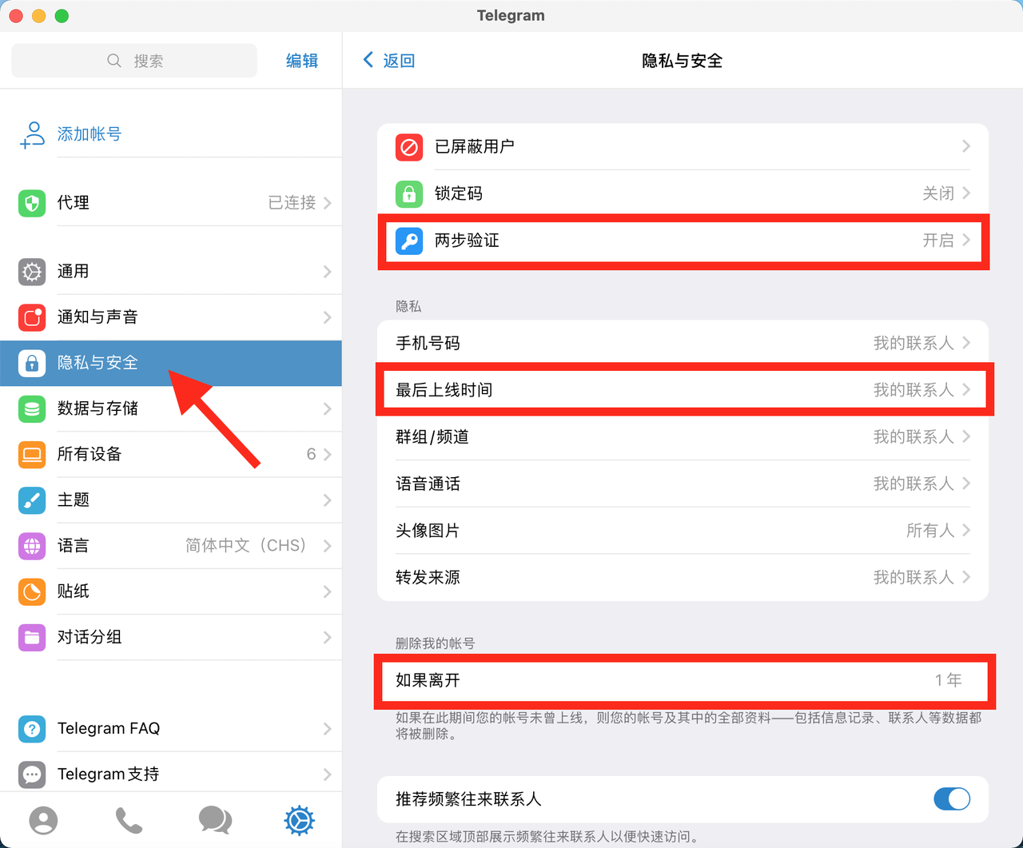
Task: Click the 如果离开 1 年 value
Action: click(x=949, y=680)
